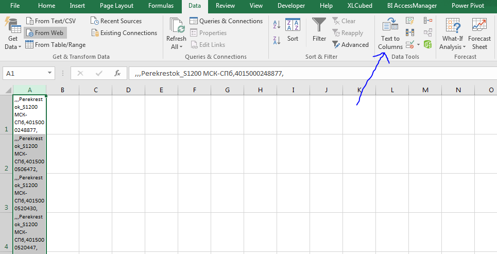Open the Formulas tab
Image resolution: width=497 pixels, height=254 pixels.
(x=161, y=6)
